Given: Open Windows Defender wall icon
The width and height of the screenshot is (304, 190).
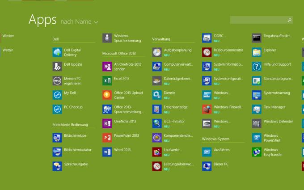Looking at the screenshot, I should (x=257, y=123).
